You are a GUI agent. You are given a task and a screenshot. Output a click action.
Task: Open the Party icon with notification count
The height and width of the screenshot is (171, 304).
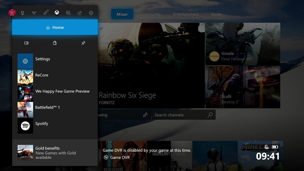46,13
